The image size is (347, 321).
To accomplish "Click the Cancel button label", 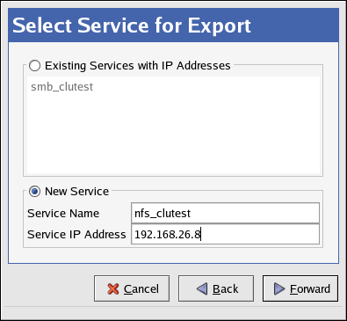I will (x=141, y=289).
